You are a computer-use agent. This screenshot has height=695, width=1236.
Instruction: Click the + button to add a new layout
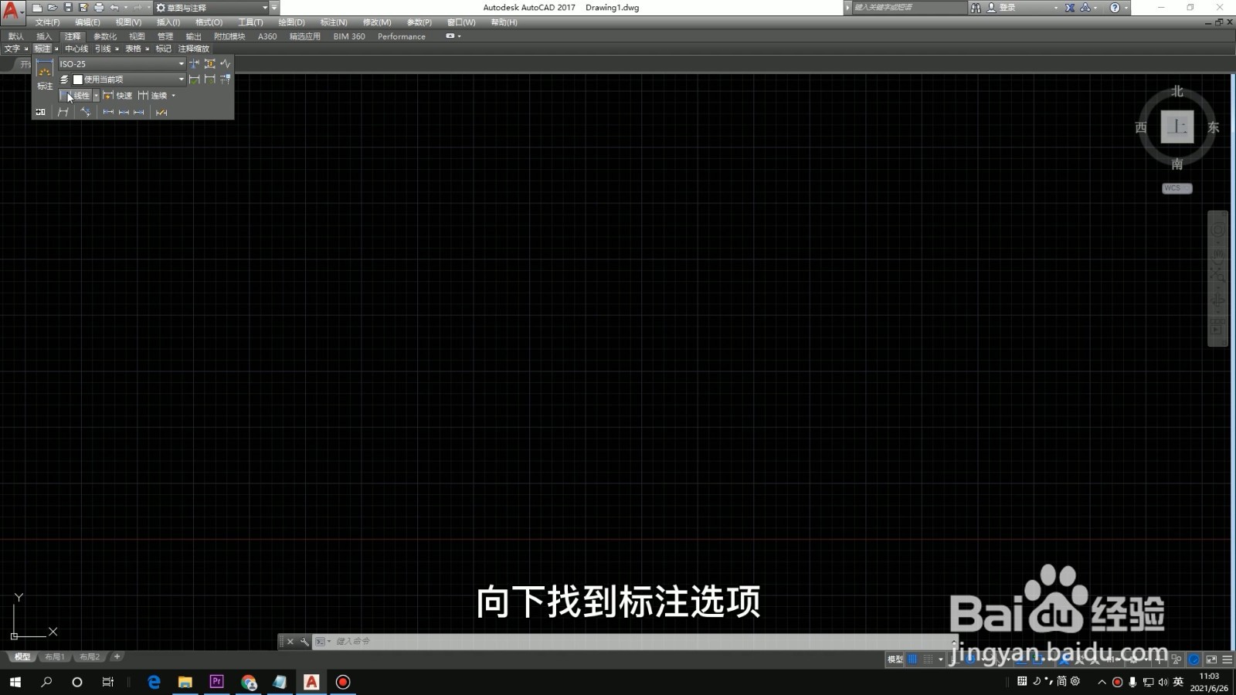click(x=116, y=656)
